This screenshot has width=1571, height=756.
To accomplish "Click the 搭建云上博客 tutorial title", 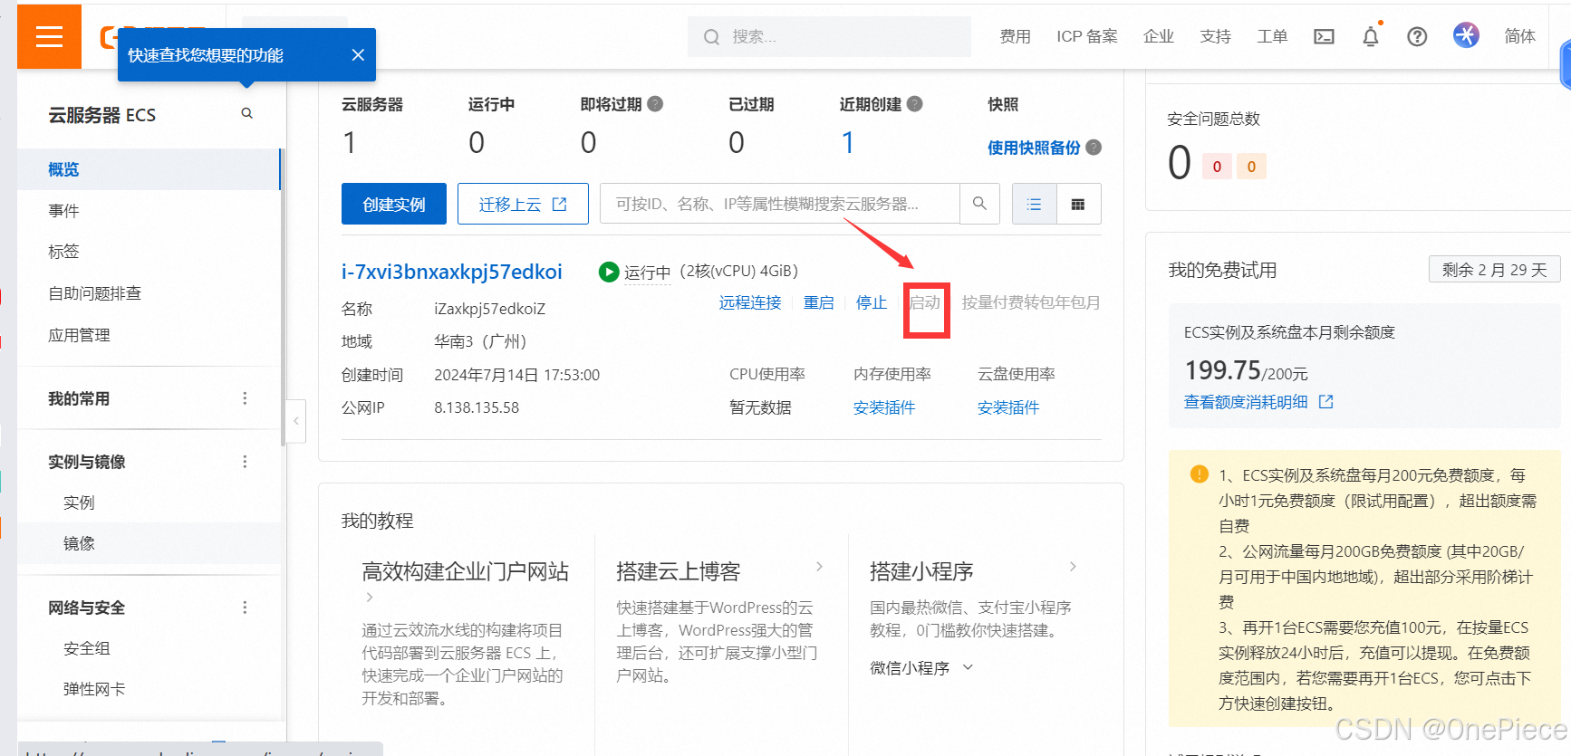I will pos(679,571).
